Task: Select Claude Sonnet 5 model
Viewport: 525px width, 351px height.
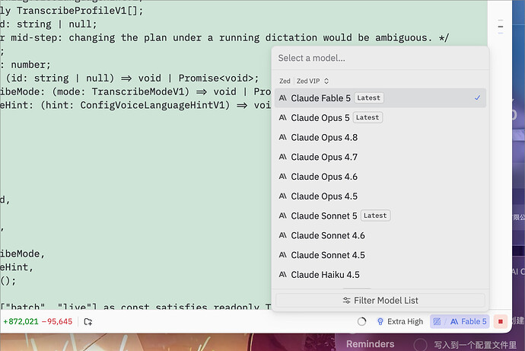Action: [380, 215]
